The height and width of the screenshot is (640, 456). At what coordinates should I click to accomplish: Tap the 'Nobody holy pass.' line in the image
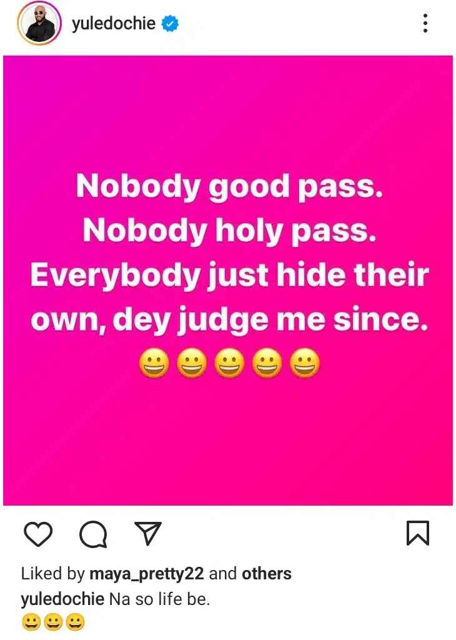pos(229,231)
